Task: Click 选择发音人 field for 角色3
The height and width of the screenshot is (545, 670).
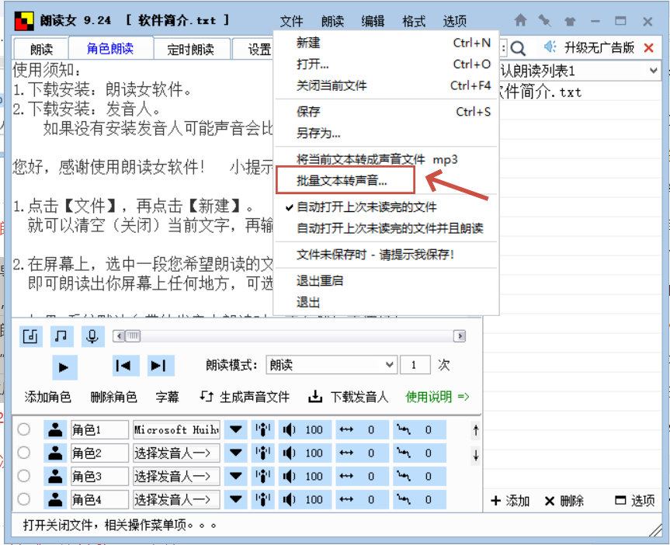Action: [176, 476]
